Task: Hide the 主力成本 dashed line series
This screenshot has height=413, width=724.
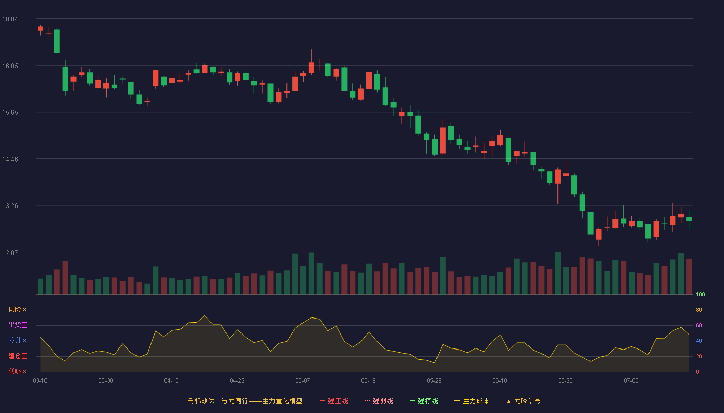Action: [x=472, y=401]
